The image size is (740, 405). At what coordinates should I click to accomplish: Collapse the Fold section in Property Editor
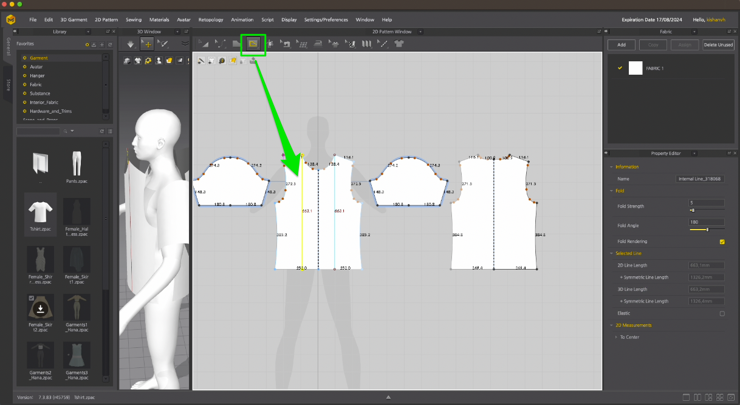(611, 191)
